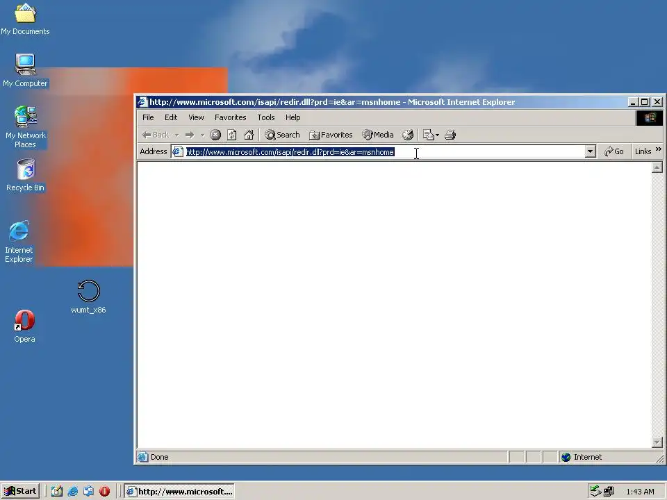Select the Internet Explorer desktop icon
The width and height of the screenshot is (667, 500).
click(x=19, y=242)
